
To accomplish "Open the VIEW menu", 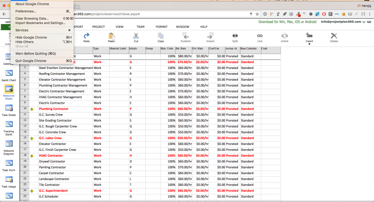I will (x=120, y=27).
